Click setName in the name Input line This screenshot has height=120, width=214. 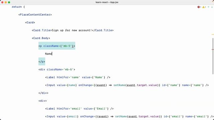coord(119,85)
